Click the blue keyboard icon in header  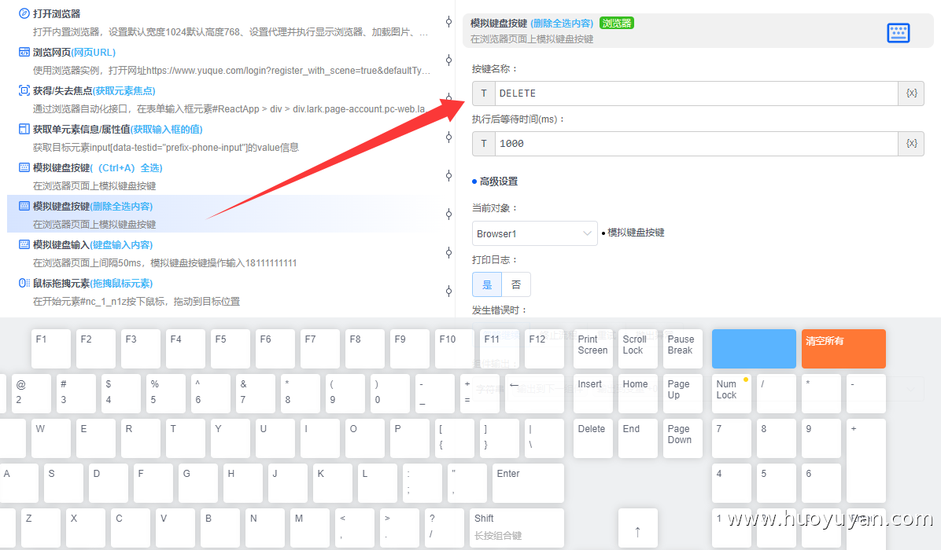click(898, 32)
